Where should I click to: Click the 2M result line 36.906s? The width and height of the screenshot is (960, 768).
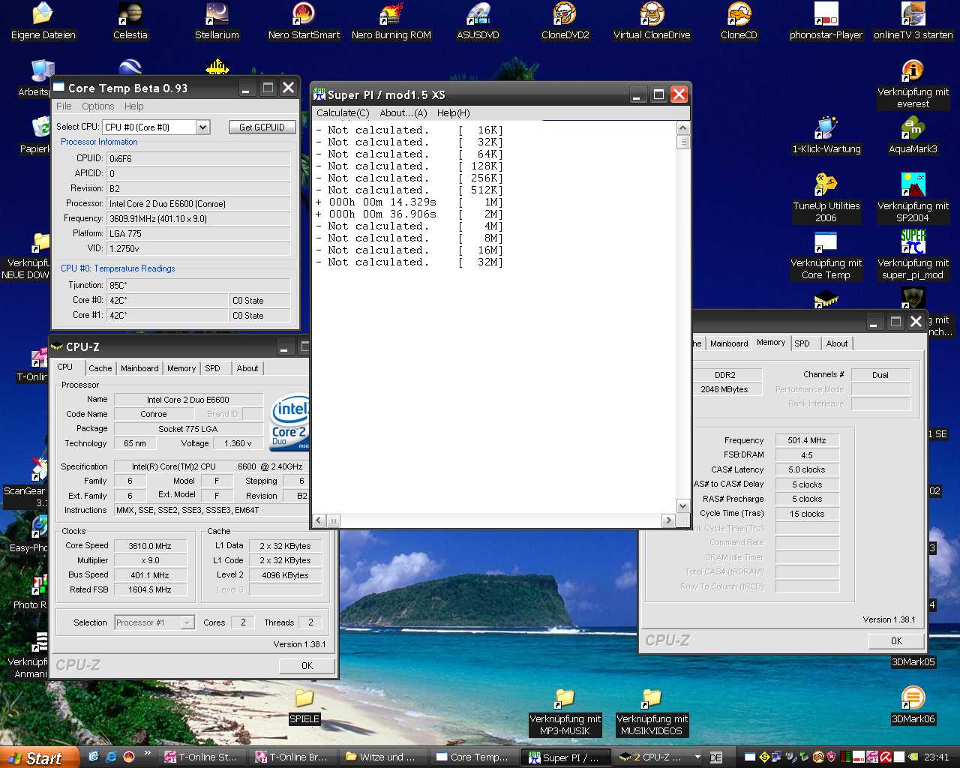409,214
